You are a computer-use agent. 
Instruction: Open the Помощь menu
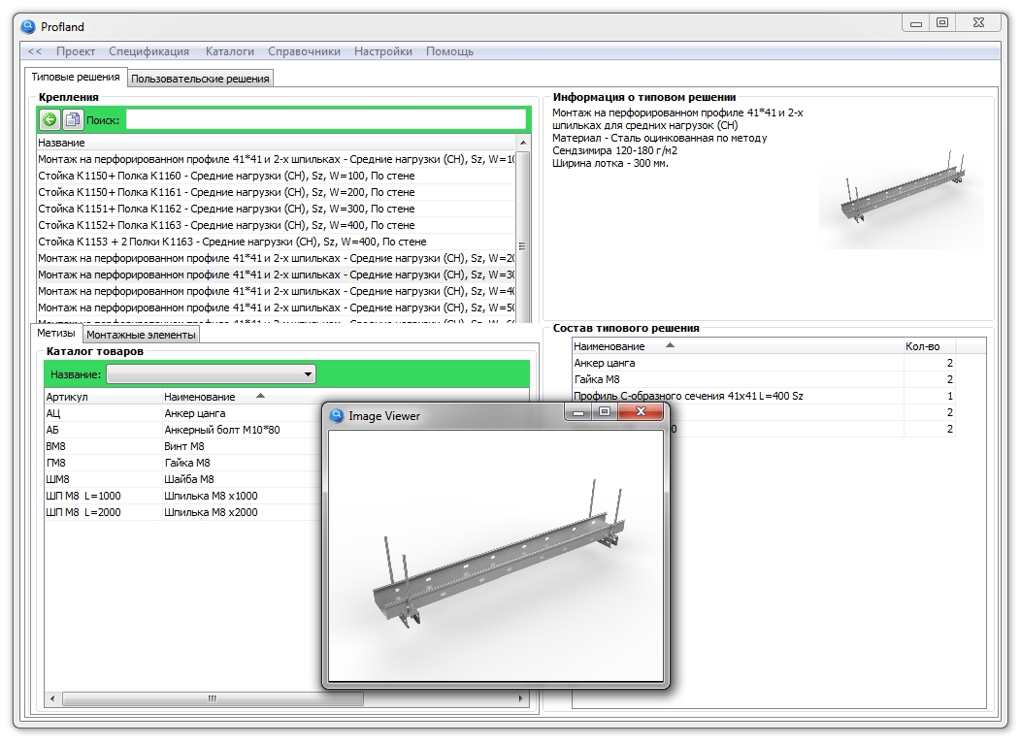[x=450, y=51]
